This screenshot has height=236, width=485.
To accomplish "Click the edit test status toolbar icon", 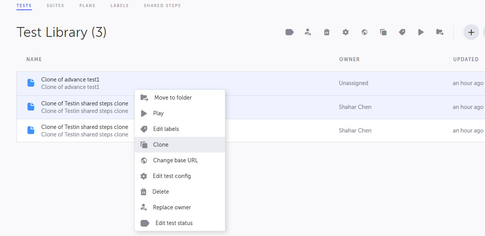I will (289, 32).
